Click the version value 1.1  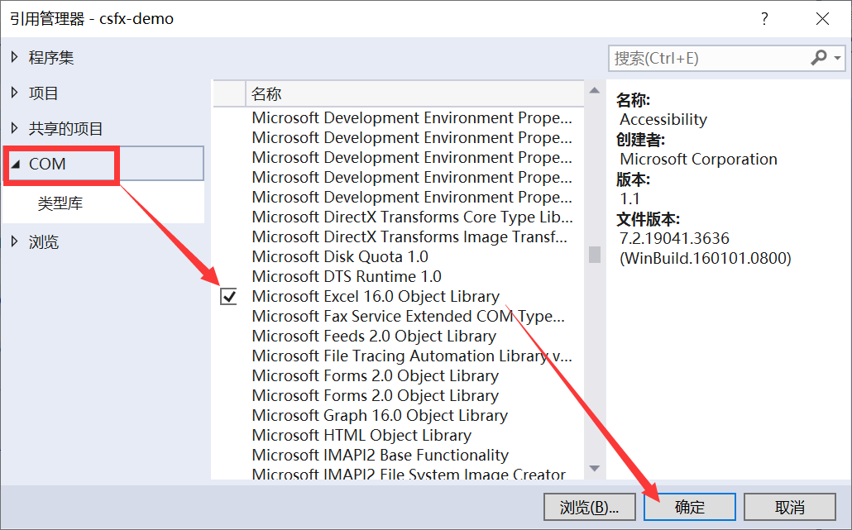(629, 198)
